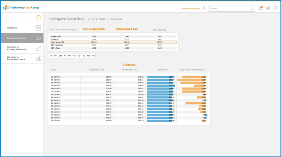Click date 15/12/2015 in header
Image resolution: width=281 pixels, height=157 pixels.
click(98, 19)
